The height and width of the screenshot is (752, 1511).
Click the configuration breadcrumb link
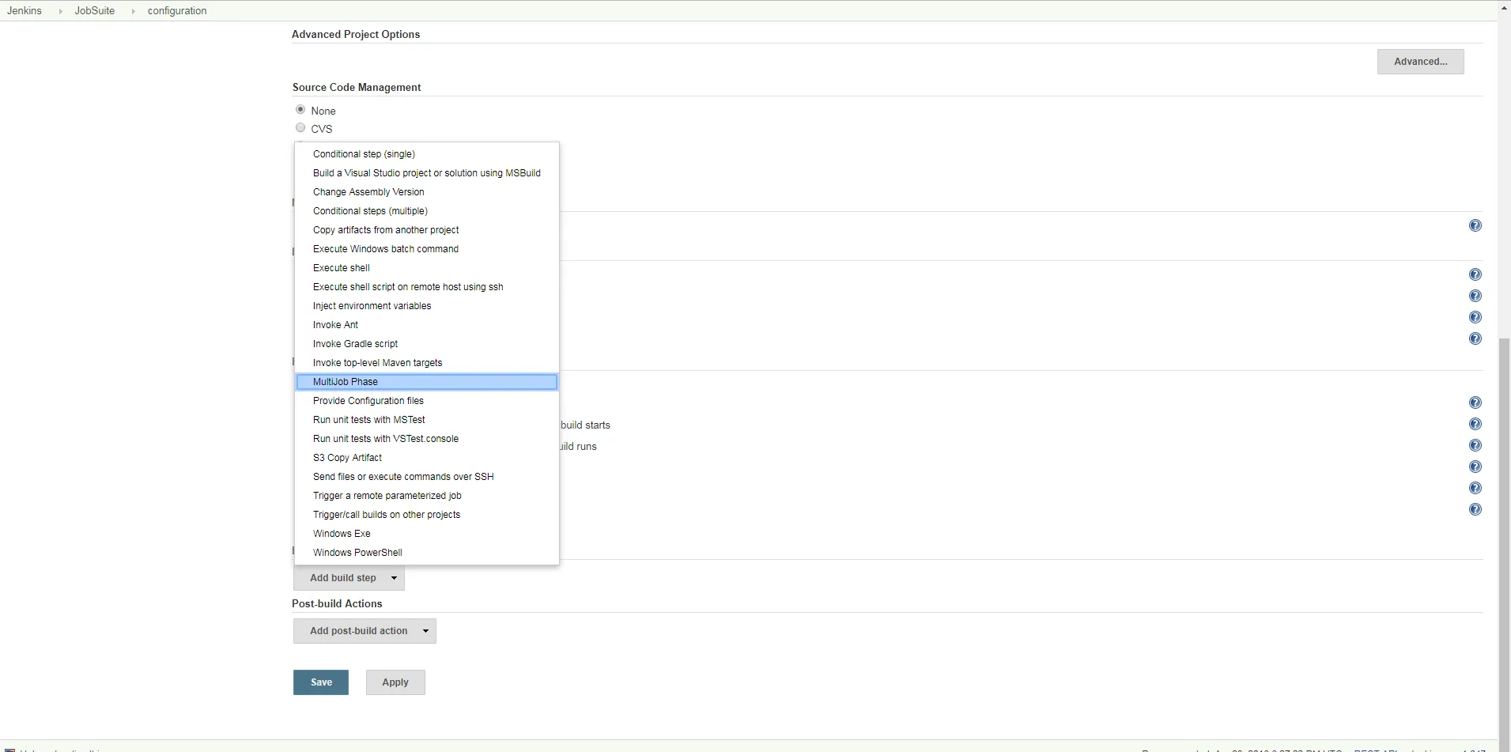pos(177,11)
